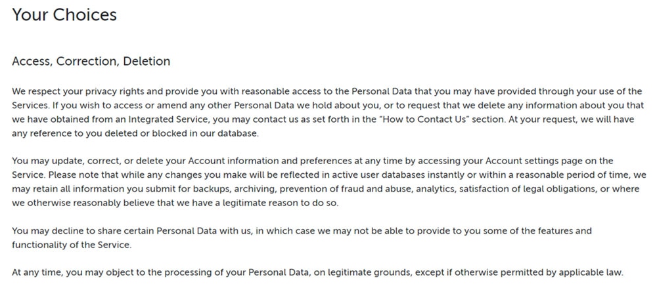The width and height of the screenshot is (657, 292).
Task: Click the text "functionality of the Service."
Action: click(x=72, y=245)
